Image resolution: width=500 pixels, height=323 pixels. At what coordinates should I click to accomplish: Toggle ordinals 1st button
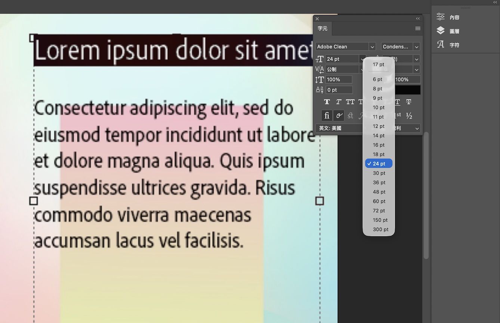pyautogui.click(x=398, y=116)
